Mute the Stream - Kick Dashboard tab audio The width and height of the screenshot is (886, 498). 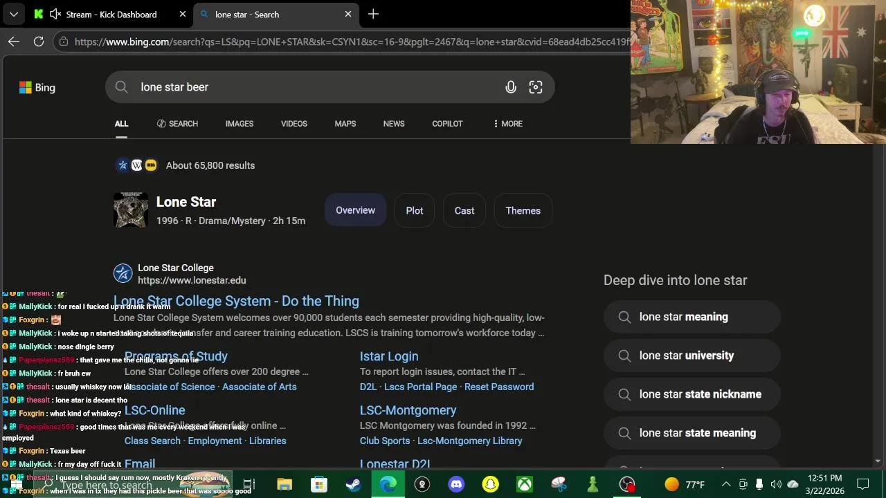pos(55,14)
